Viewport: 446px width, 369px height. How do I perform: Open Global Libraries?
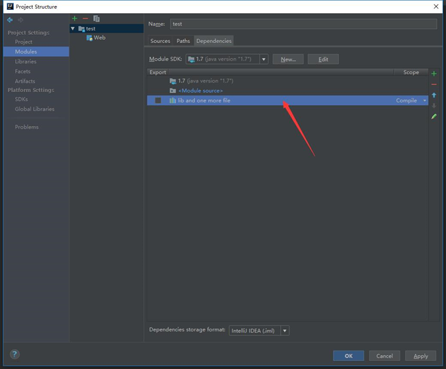(x=34, y=109)
